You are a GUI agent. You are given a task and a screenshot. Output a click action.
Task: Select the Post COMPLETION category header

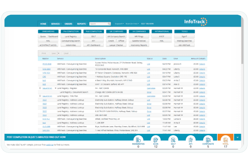click(x=94, y=32)
